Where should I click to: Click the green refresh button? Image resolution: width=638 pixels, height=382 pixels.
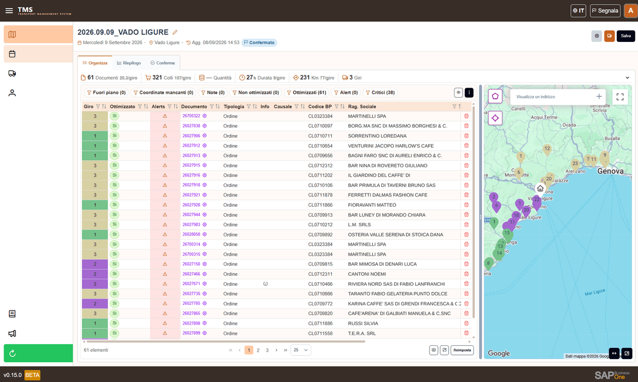click(x=38, y=353)
